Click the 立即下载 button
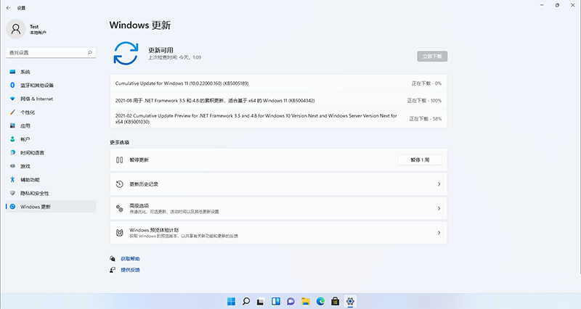The width and height of the screenshot is (581, 309). [432, 57]
